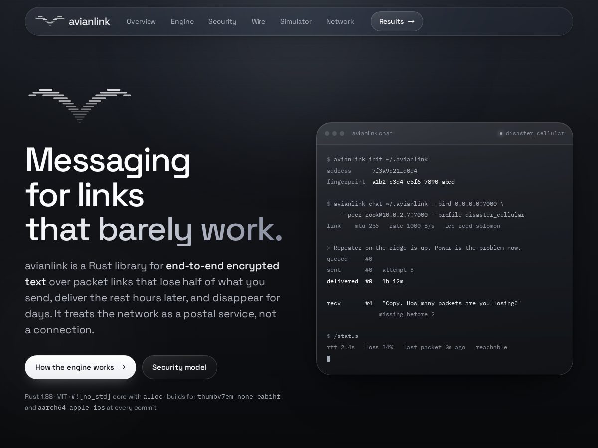Go to the Network nav item
The image size is (598, 448).
[x=340, y=21]
